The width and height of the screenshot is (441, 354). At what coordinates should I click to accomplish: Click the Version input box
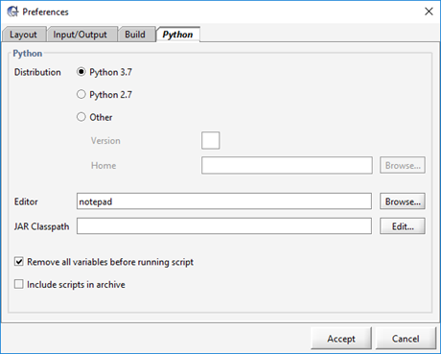[211, 140]
